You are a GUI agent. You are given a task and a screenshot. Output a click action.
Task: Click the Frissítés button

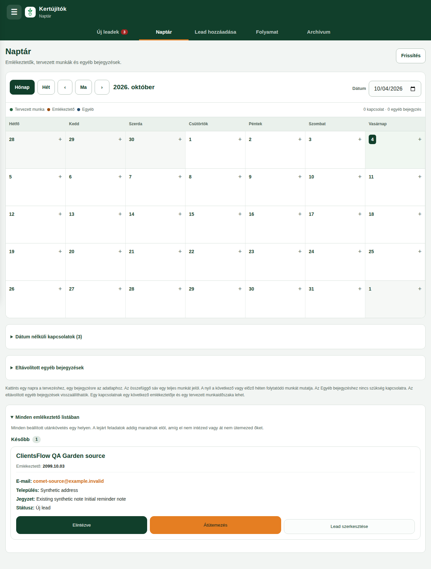(x=411, y=56)
